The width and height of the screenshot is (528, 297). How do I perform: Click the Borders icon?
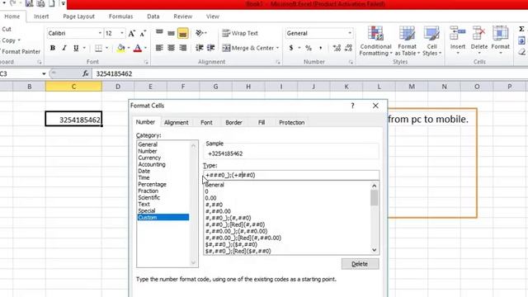tap(98, 48)
